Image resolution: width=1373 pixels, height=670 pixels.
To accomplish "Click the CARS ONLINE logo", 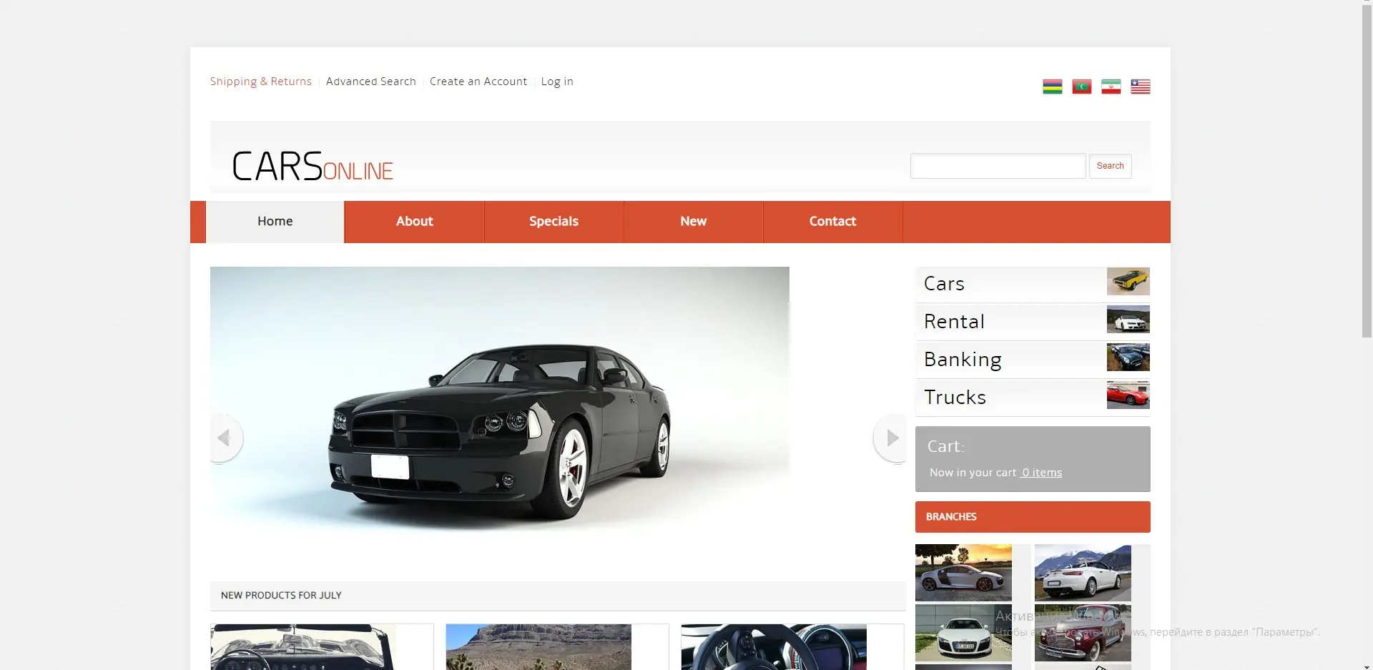I will tap(313, 166).
